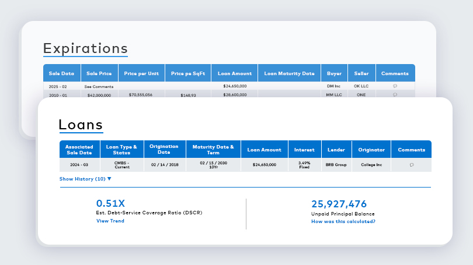Open comment icon in 2010 - 01 expirations row
Screen dimensions: 473x265
coord(395,95)
